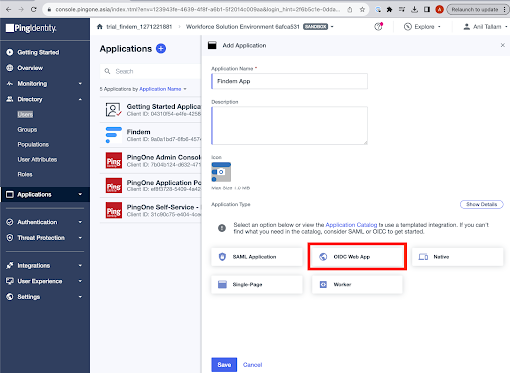The height and width of the screenshot is (373, 510).
Task: Click the Threat Protection shield icon
Action: click(10, 238)
